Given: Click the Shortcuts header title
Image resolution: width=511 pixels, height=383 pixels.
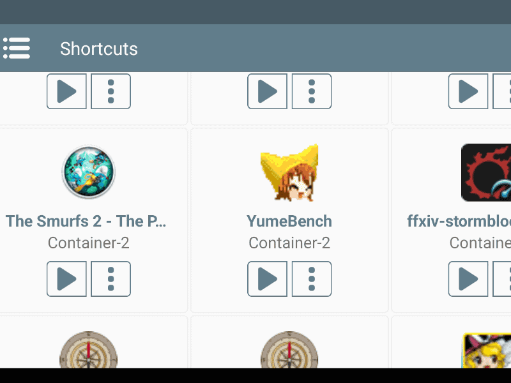Looking at the screenshot, I should [x=99, y=49].
